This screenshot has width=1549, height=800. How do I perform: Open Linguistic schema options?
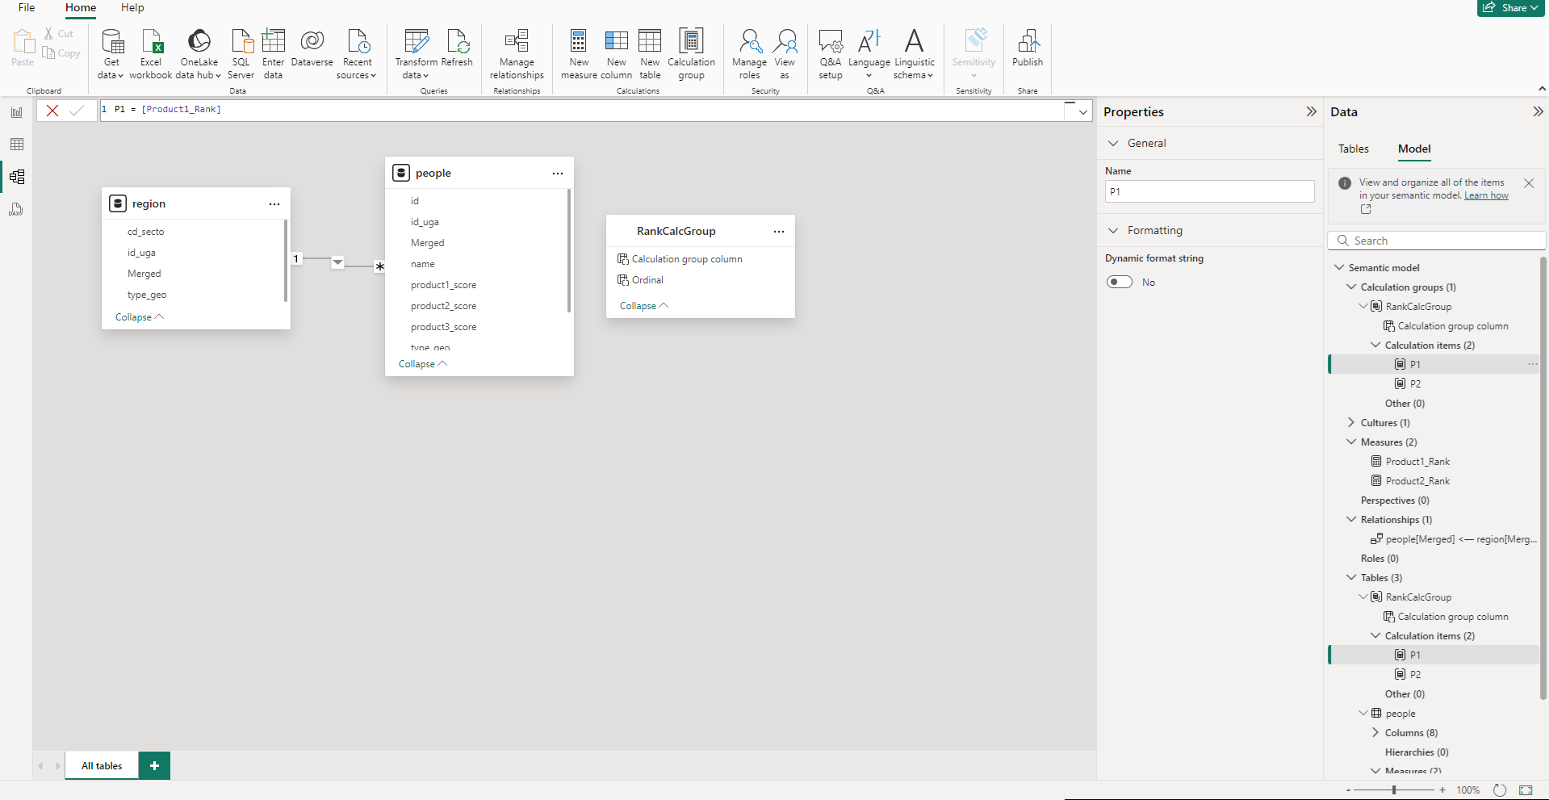click(x=914, y=53)
